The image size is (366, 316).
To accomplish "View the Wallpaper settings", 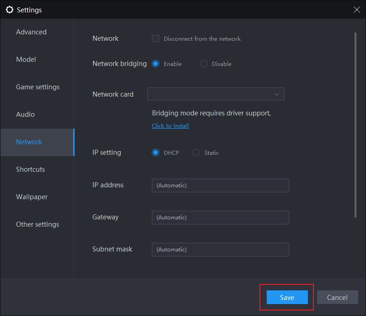I will (32, 197).
